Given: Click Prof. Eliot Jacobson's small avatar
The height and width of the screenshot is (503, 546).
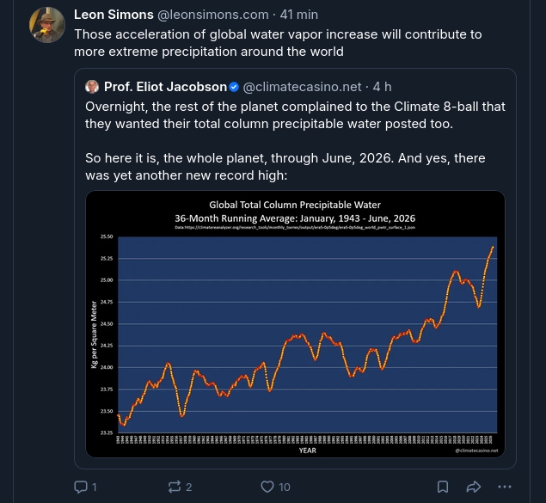Looking at the screenshot, I should 92,87.
